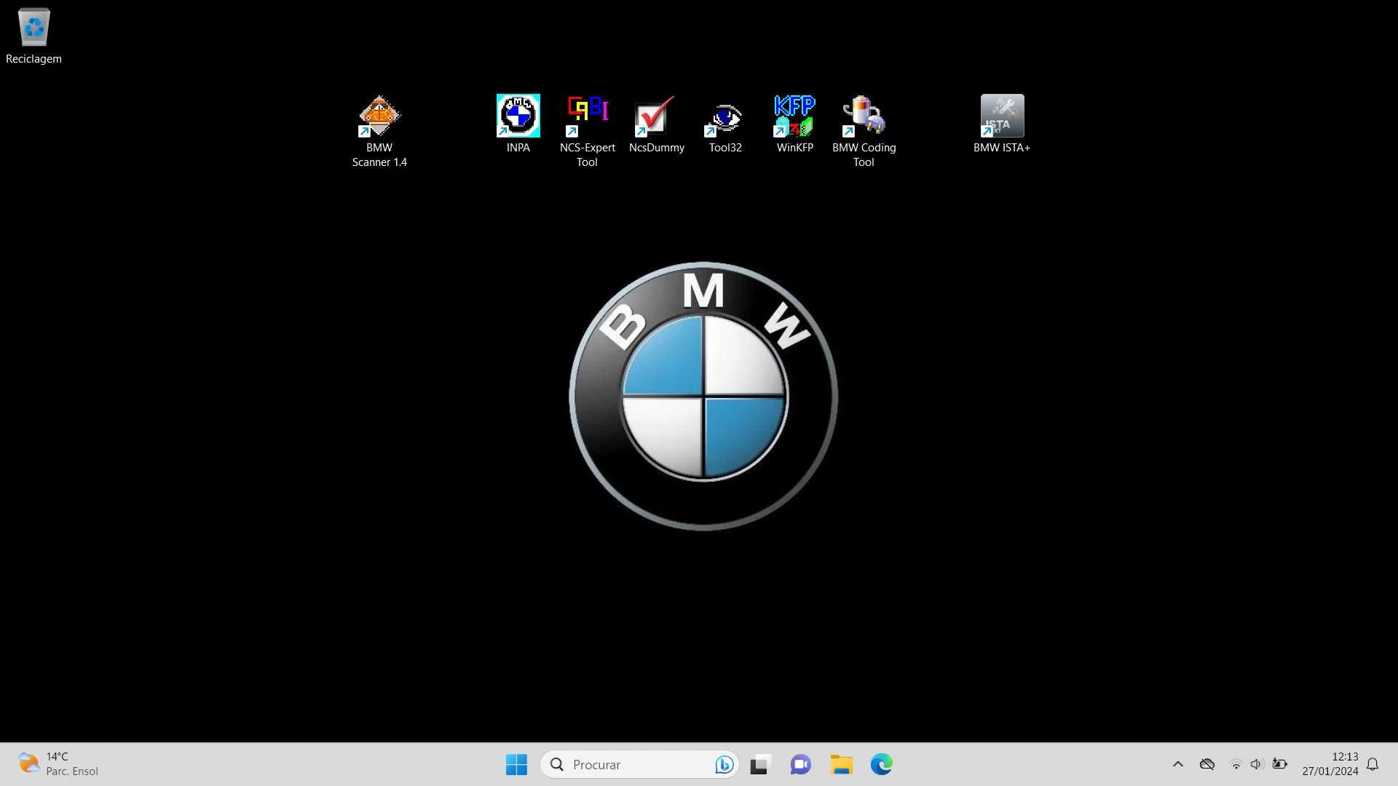Click the battery status tray icon
The height and width of the screenshot is (786, 1398).
(1279, 764)
